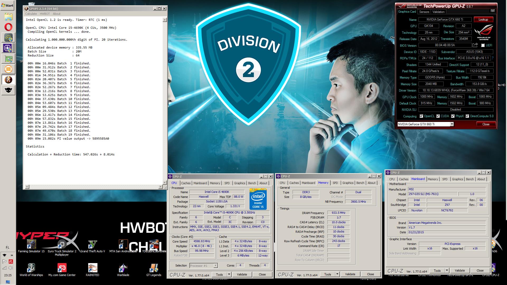
Task: Click Tools button in CPU-Z Memory window
Action: coord(327,274)
